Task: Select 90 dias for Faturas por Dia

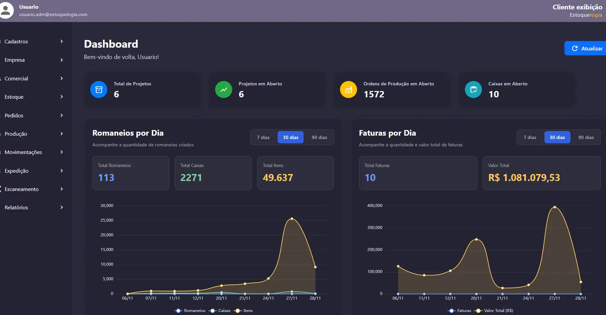Action: point(586,137)
